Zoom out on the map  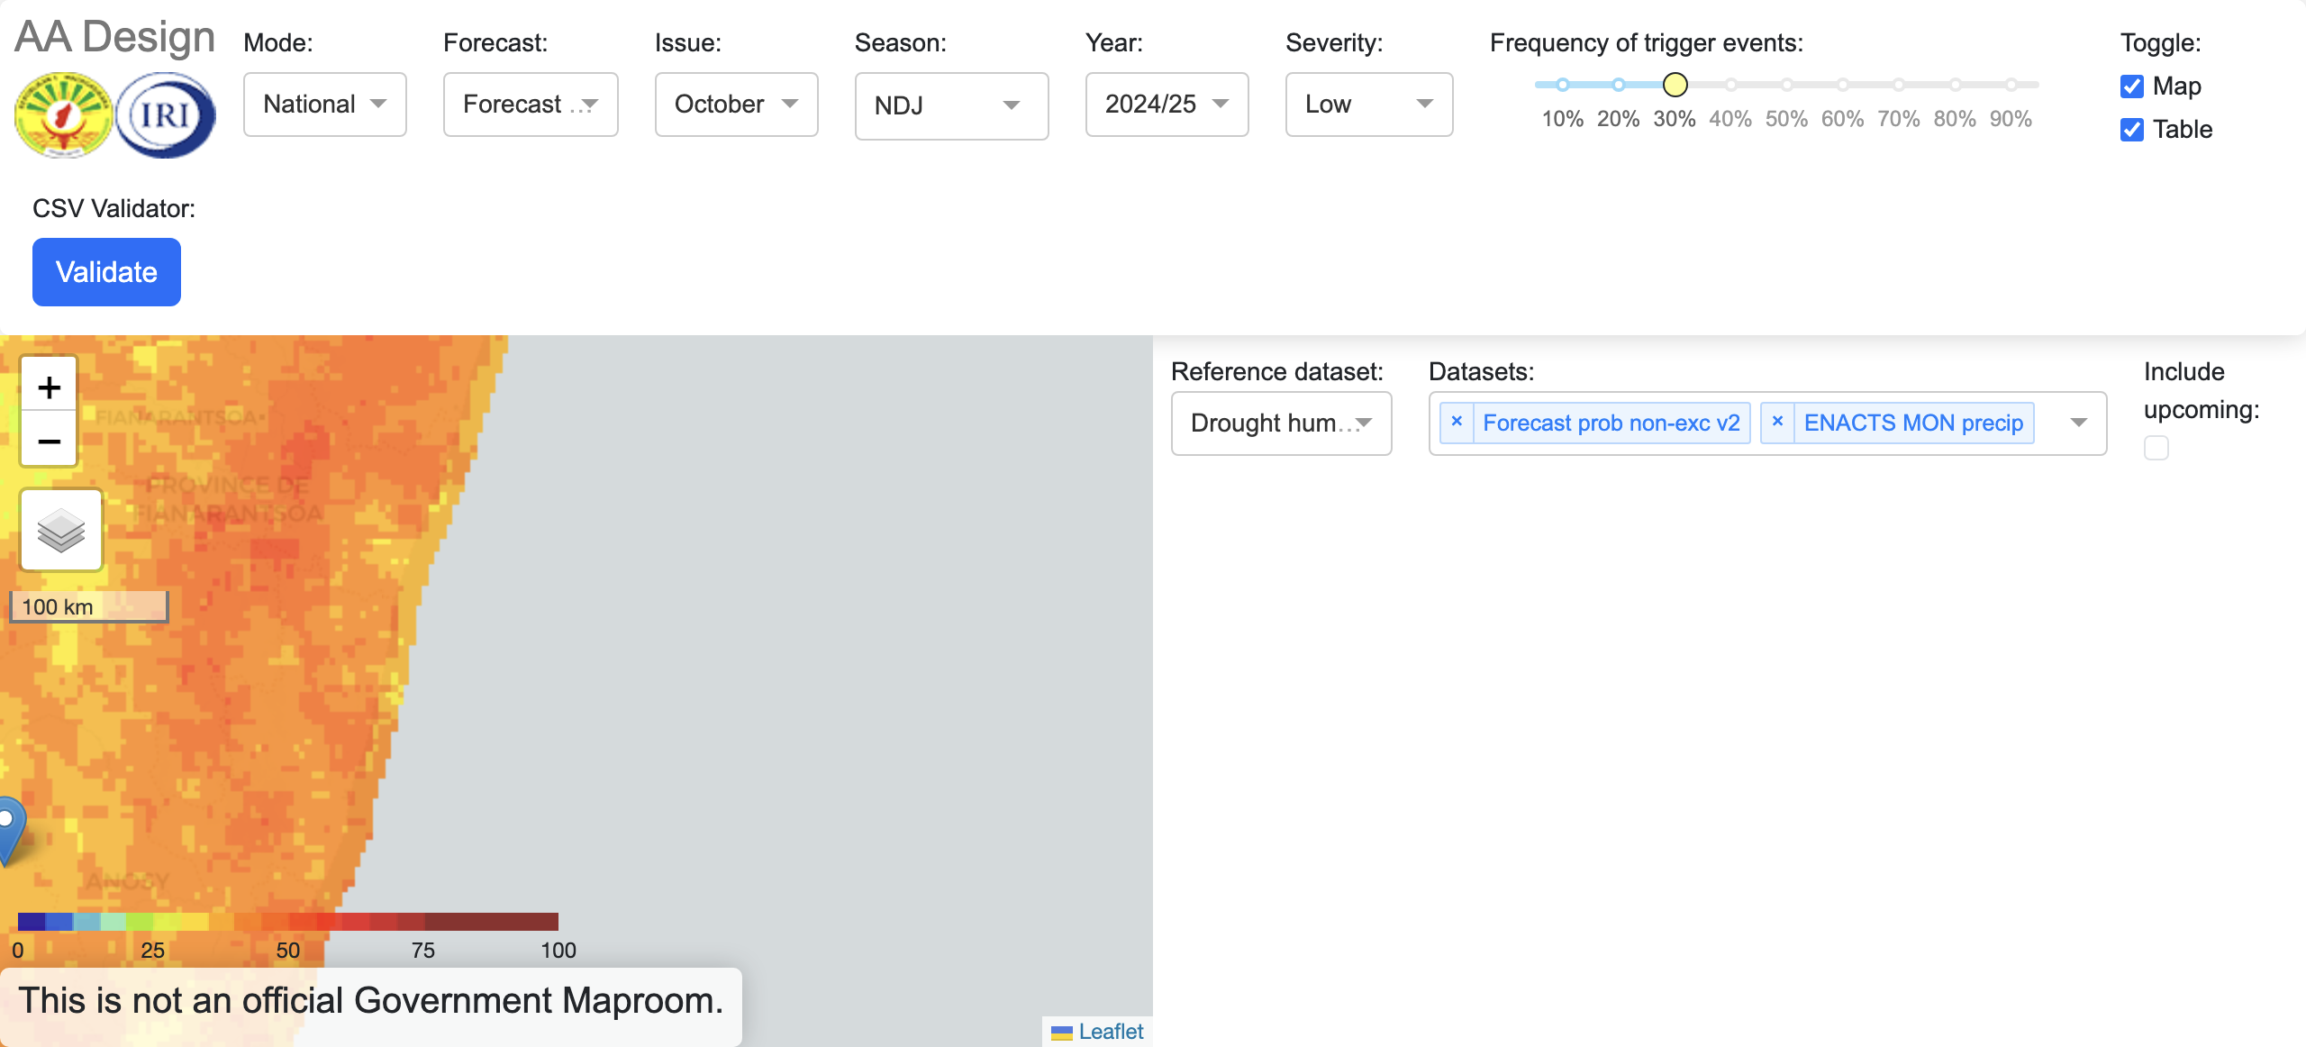click(x=49, y=441)
